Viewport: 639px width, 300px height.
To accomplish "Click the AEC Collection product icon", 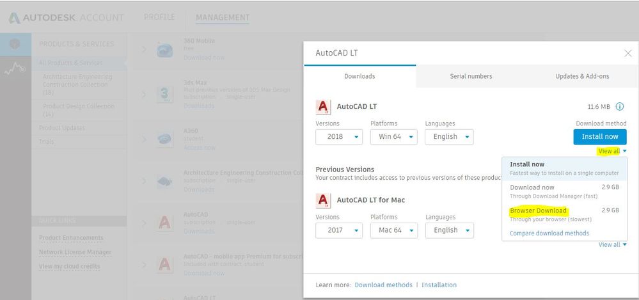I will 164,182.
